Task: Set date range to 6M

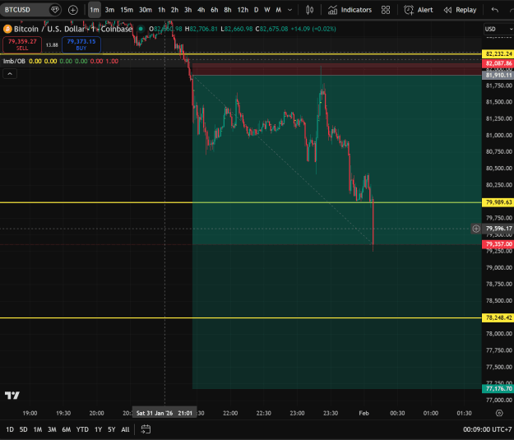Action: tap(67, 429)
